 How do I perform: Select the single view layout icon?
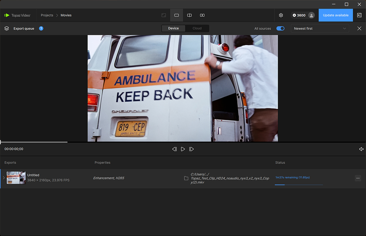point(177,15)
